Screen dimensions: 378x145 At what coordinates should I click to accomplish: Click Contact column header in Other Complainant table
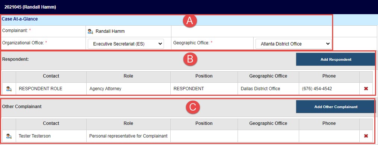[51, 123]
